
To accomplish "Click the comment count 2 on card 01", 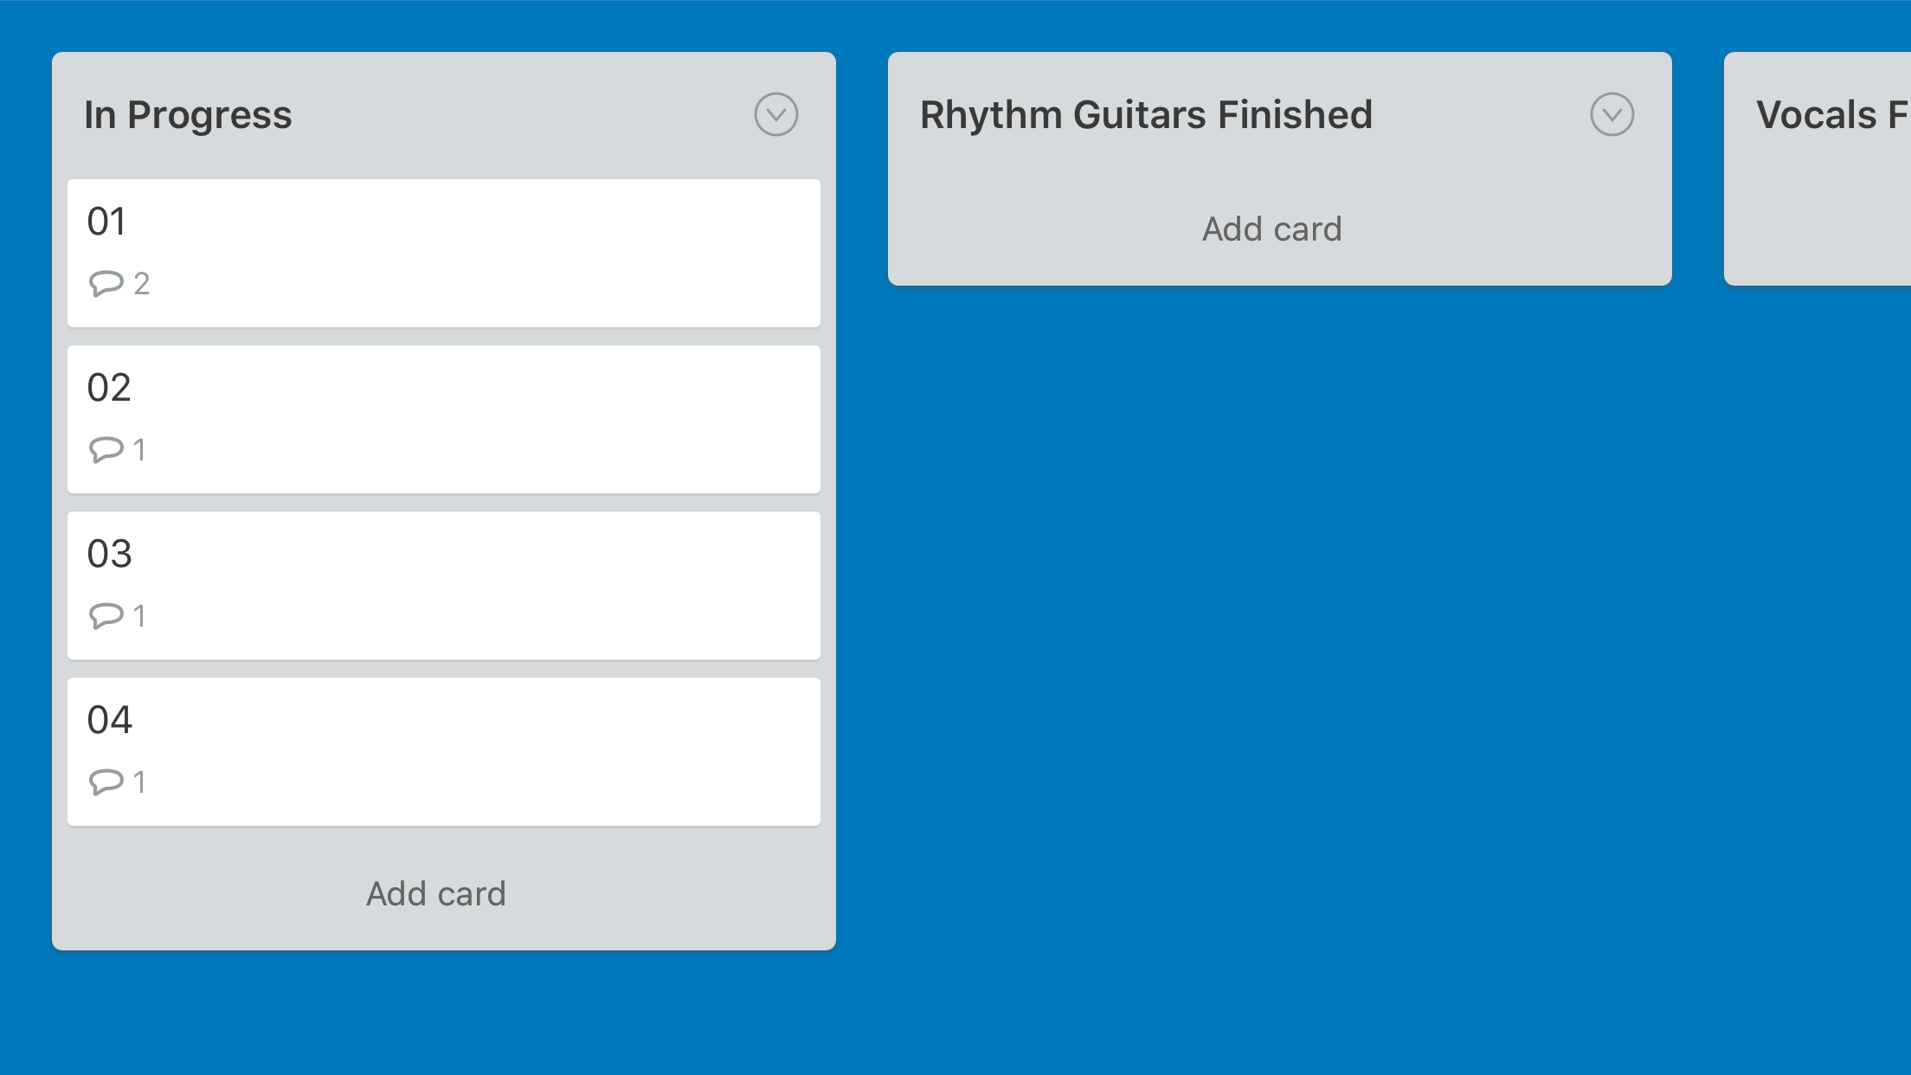I will coord(142,284).
